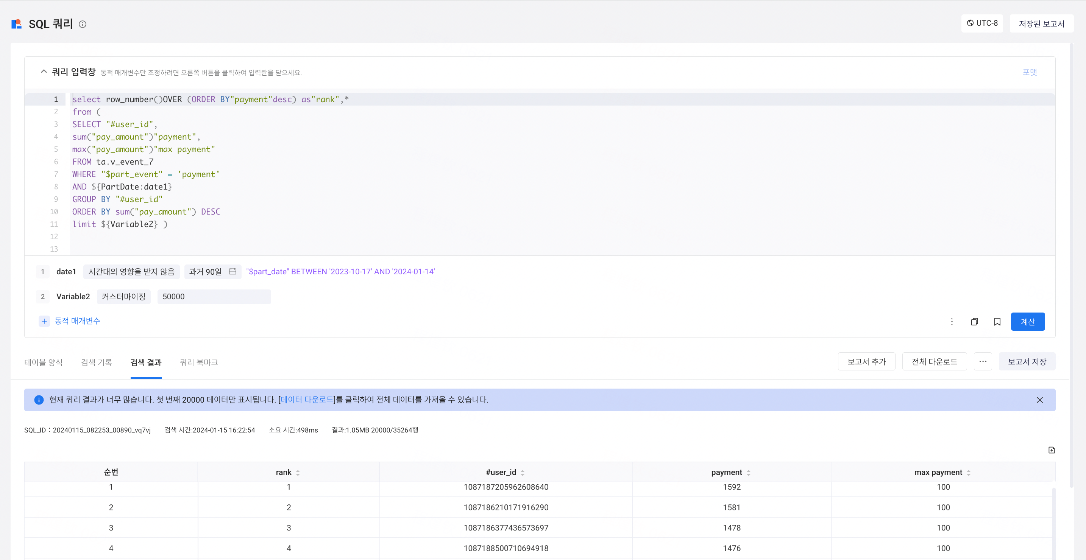Click the product logo icon beside SQL 쿼리
Image resolution: width=1086 pixels, height=560 pixels.
(16, 24)
